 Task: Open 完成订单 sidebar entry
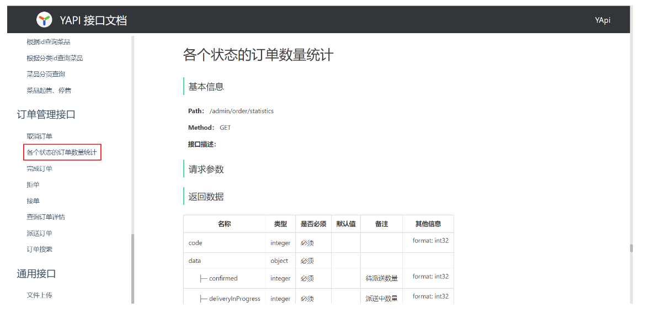[40, 168]
